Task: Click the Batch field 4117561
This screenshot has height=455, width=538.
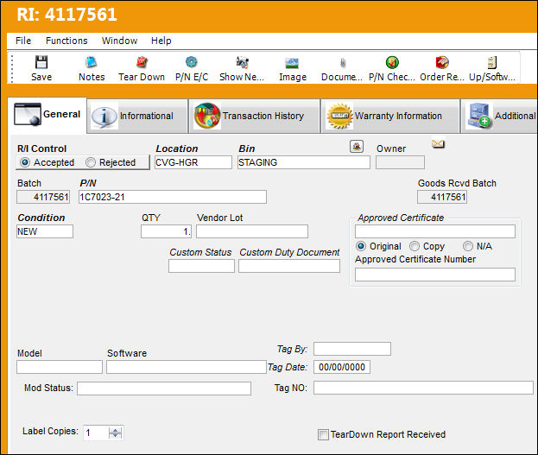Action: 43,197
